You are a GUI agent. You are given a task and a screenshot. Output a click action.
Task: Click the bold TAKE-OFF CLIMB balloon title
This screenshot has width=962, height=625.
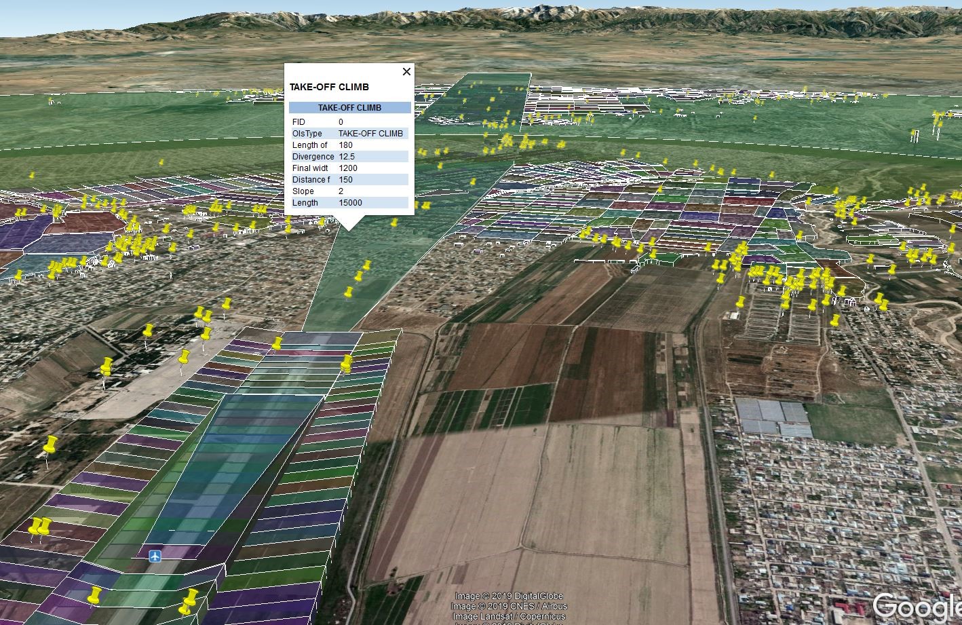(x=329, y=88)
